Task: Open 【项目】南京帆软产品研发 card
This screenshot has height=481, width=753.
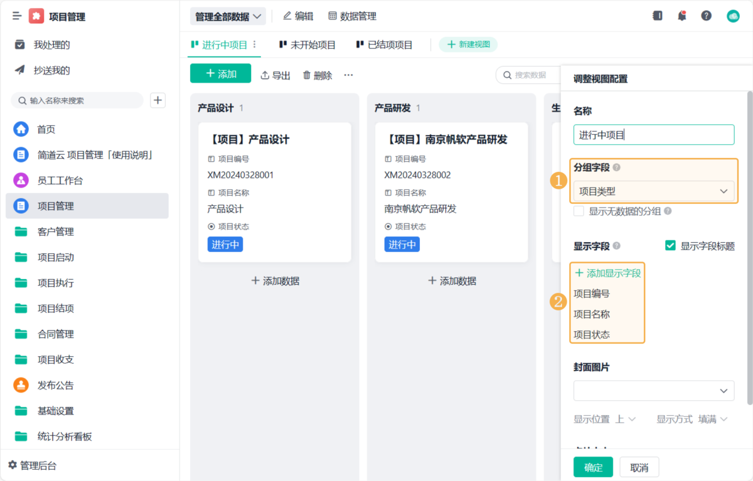Action: [x=451, y=192]
